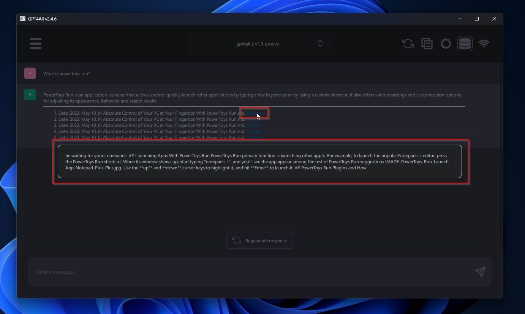
Task: Open the sidebar navigation drawer
Action: point(35,43)
